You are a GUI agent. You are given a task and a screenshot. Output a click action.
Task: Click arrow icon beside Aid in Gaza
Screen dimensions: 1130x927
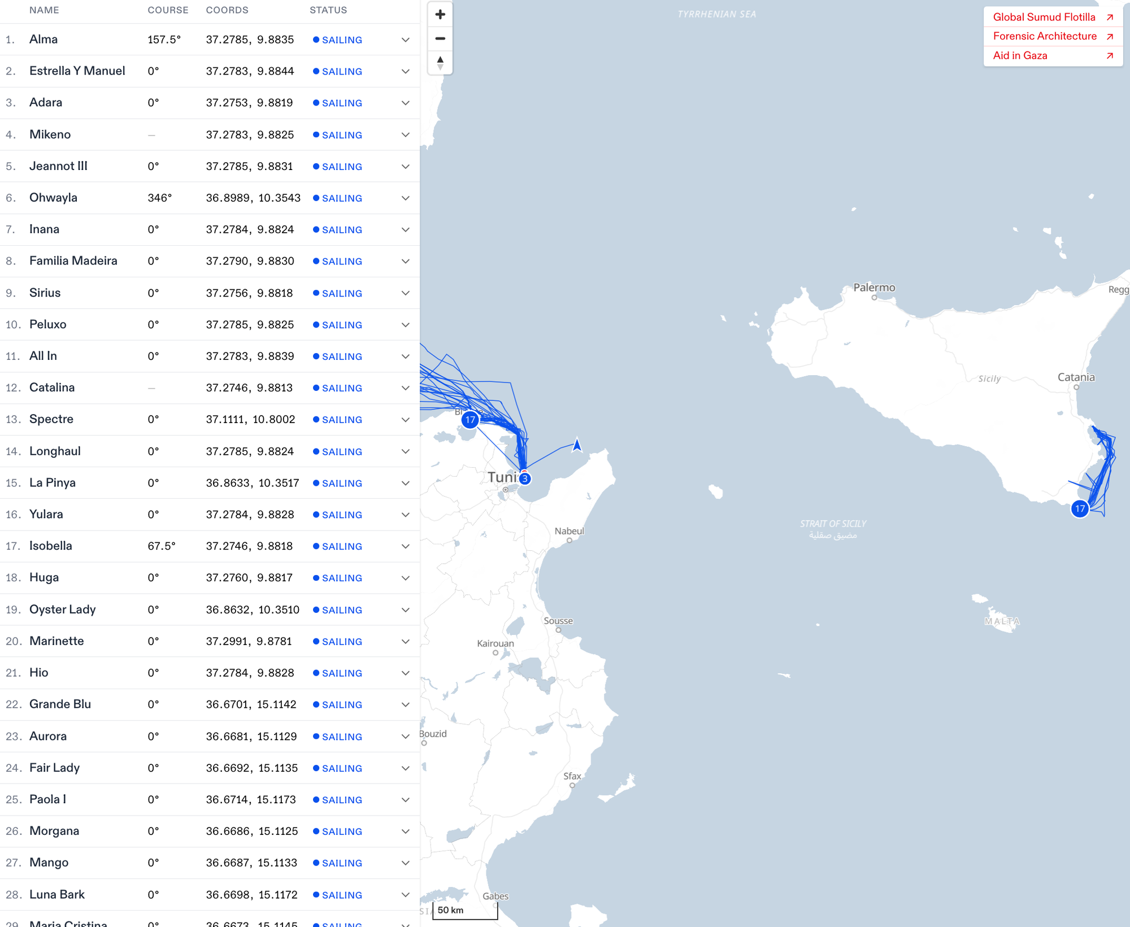pyautogui.click(x=1109, y=55)
